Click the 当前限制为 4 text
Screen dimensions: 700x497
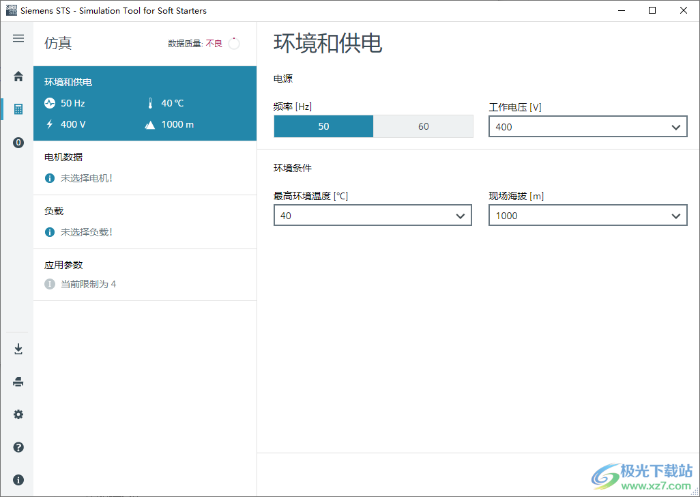tap(89, 284)
